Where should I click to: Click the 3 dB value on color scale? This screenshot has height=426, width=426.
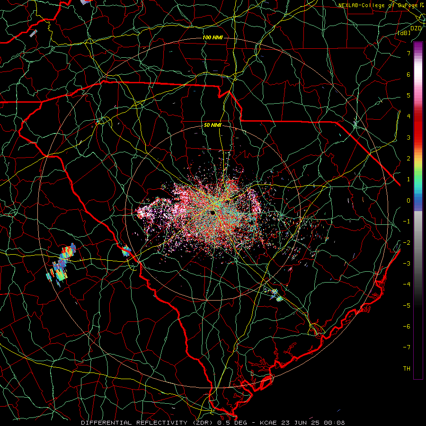tap(408, 137)
